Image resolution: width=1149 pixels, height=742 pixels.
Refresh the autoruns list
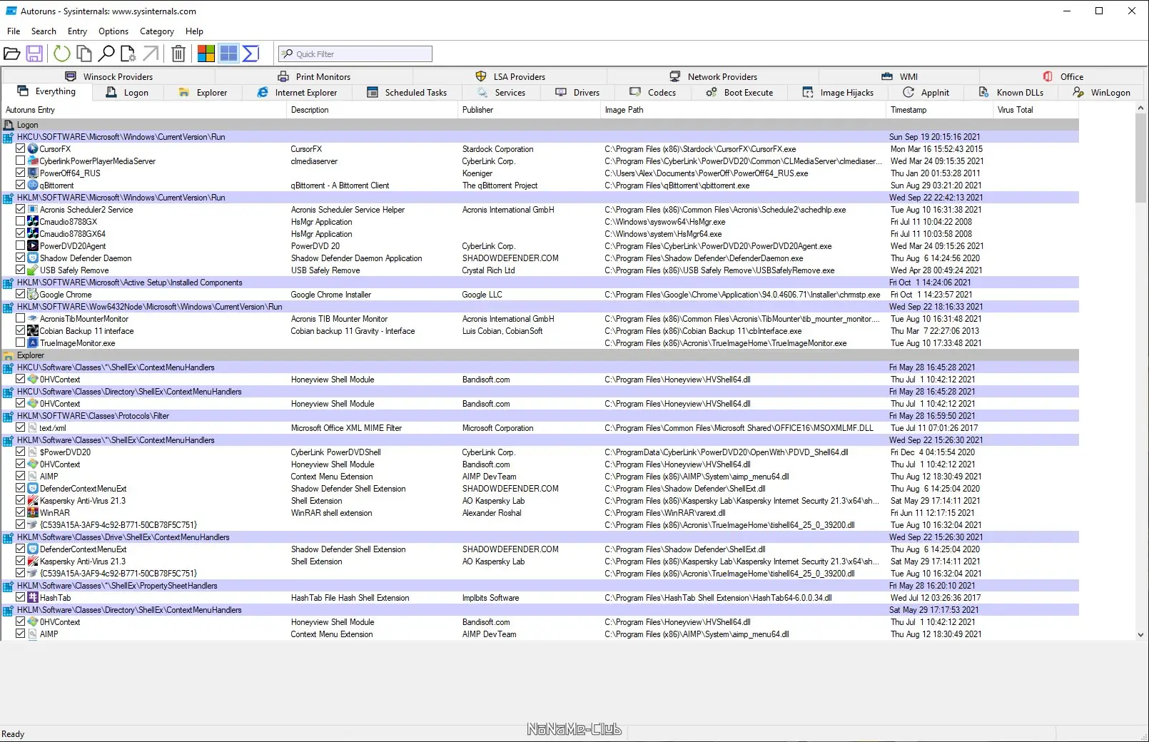(62, 54)
